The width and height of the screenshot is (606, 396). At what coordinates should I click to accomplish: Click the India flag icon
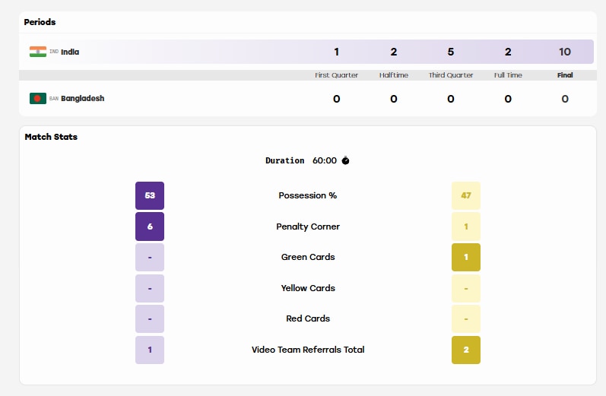coord(38,52)
